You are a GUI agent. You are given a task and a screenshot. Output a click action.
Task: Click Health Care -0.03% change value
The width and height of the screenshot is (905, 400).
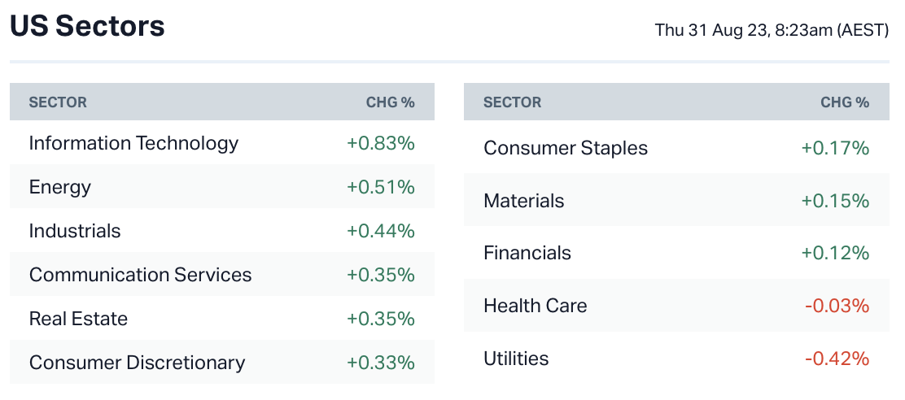pos(837,306)
